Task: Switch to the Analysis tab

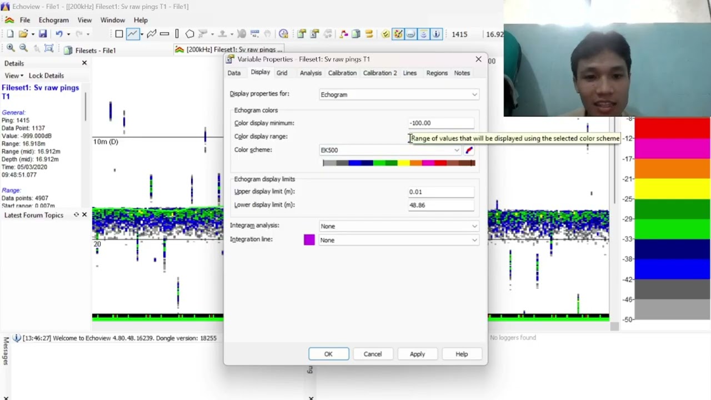Action: pyautogui.click(x=311, y=73)
